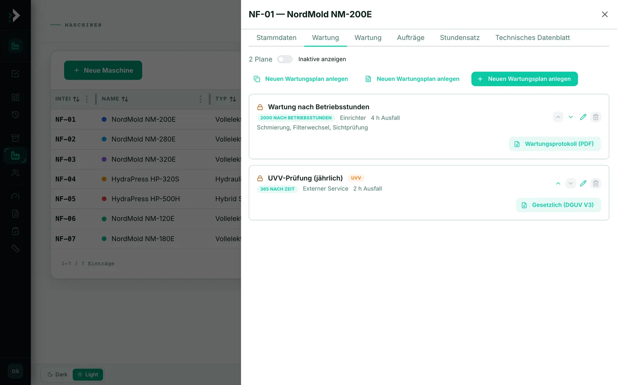Download the Wartungsprotokoll (PDF) document

pos(555,144)
